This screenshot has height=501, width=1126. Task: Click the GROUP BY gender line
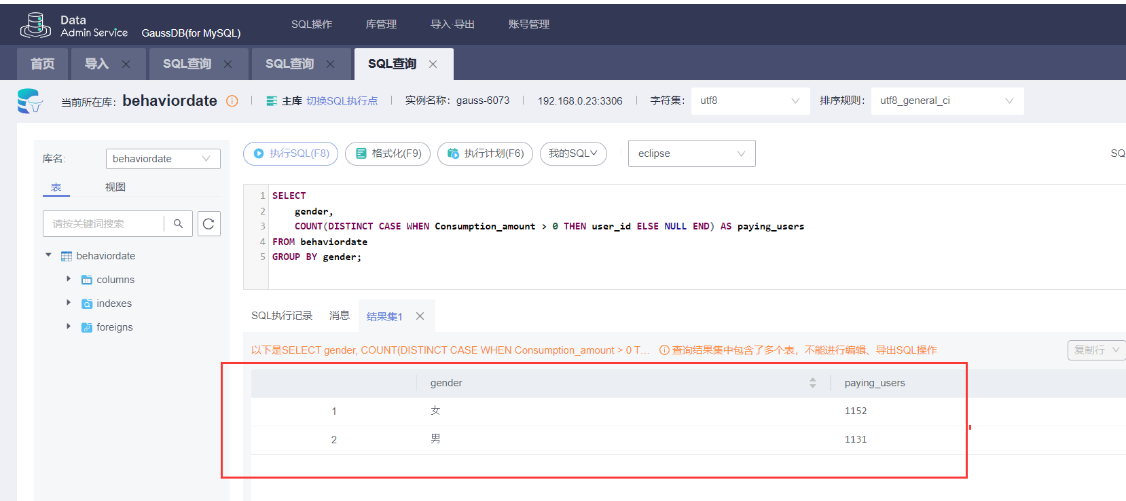point(316,257)
